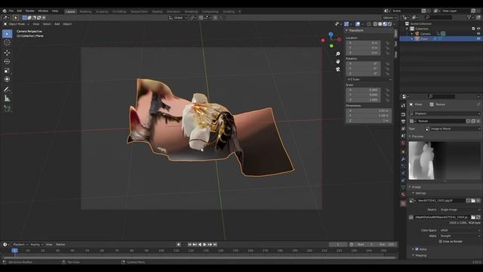Hide Collection using its eye icon

(478, 29)
